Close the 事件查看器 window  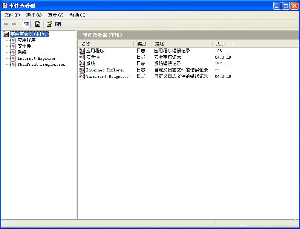[x=294, y=6]
